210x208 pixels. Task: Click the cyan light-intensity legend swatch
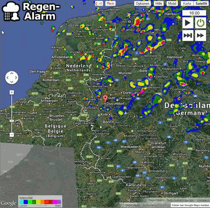pos(21,202)
